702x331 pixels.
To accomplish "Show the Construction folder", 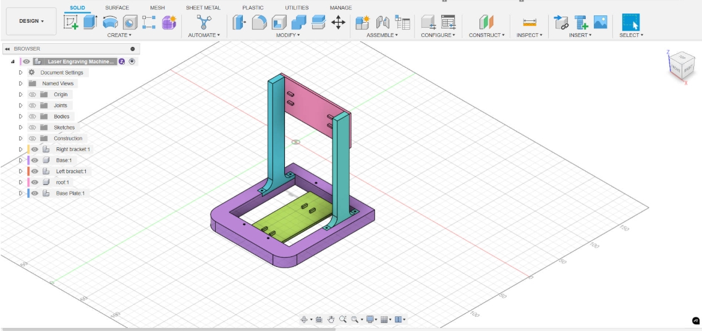I will click(x=32, y=139).
